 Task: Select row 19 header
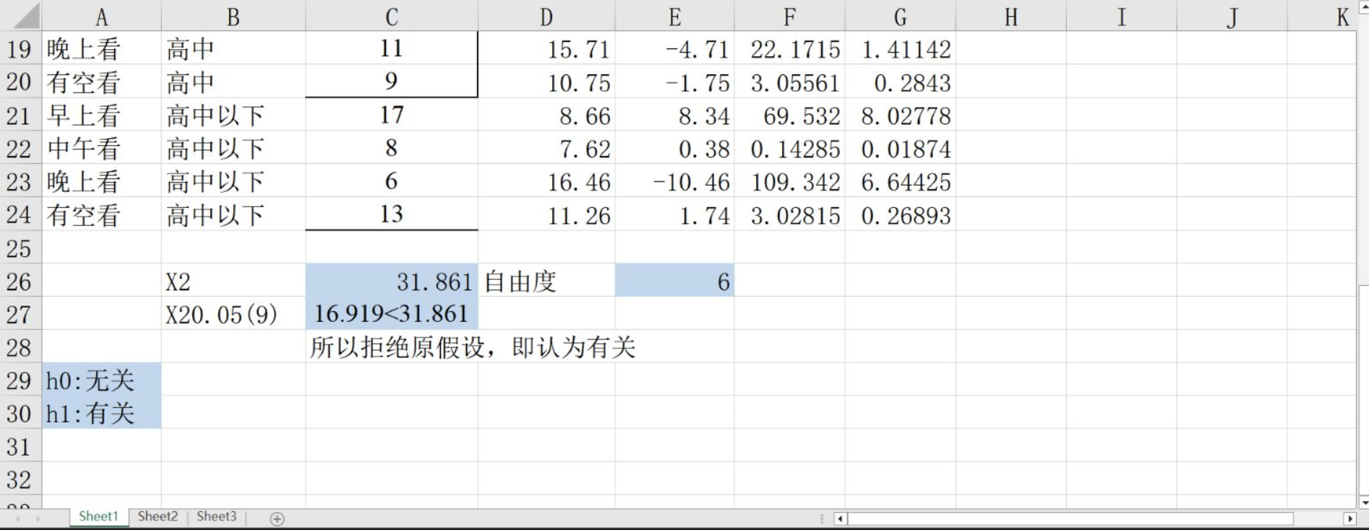[20, 49]
